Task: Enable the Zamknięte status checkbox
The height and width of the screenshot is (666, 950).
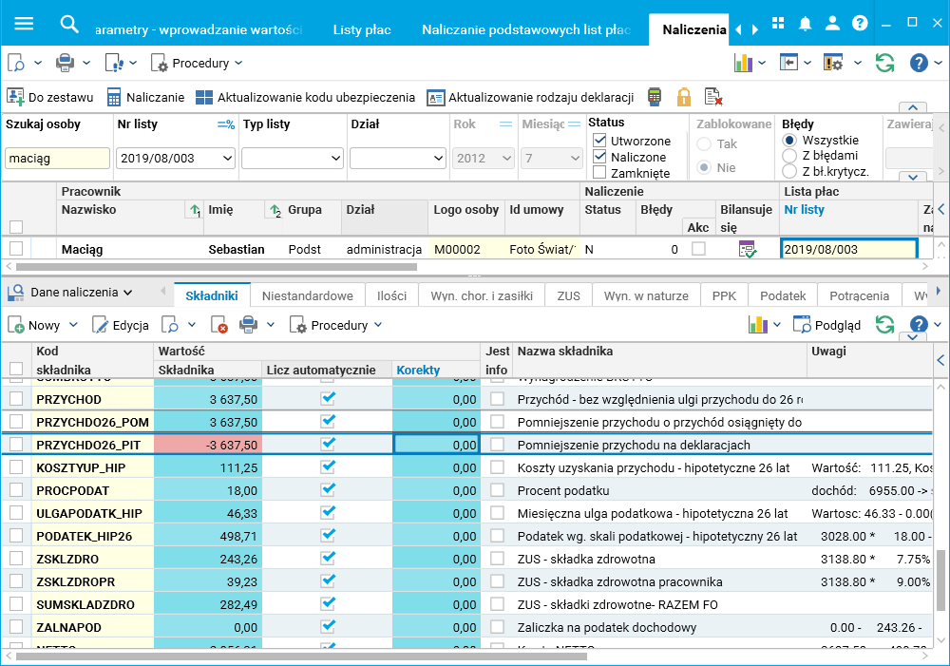Action: coord(599,173)
